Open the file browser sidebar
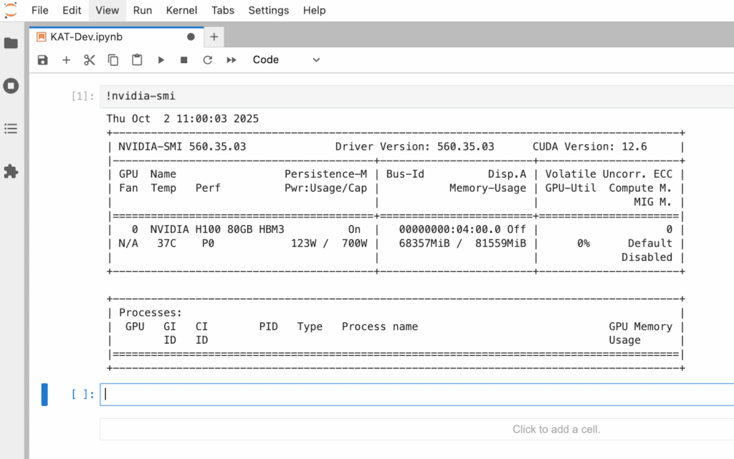This screenshot has width=734, height=459. [11, 43]
